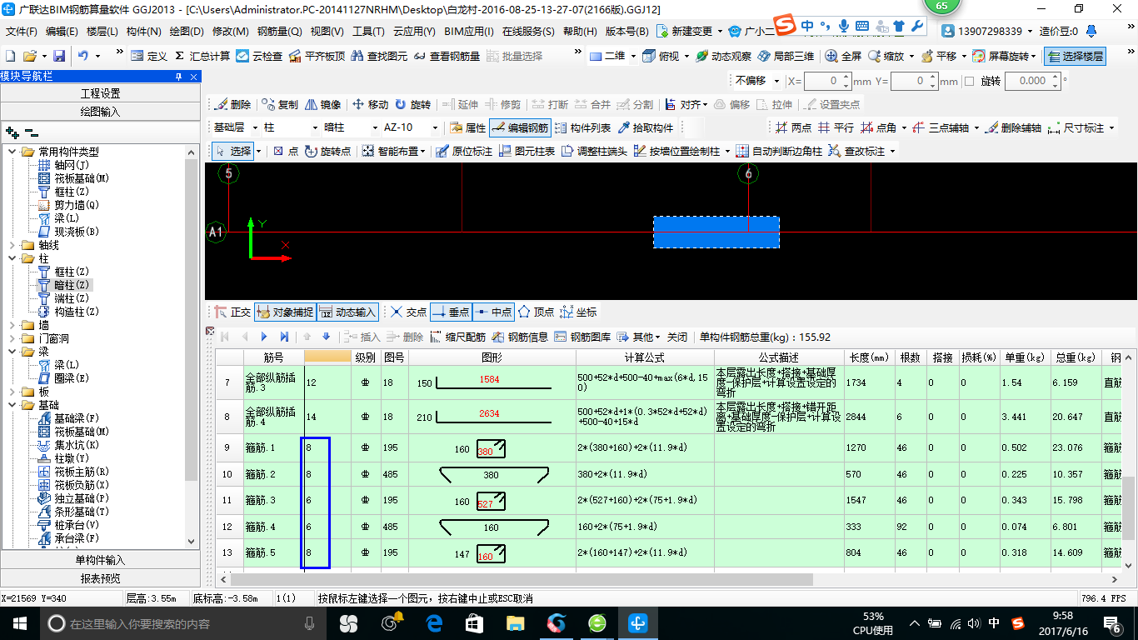Screen dimensions: 1138x640
Task: Click 关闭 in rebar editor toolbar
Action: coord(677,337)
